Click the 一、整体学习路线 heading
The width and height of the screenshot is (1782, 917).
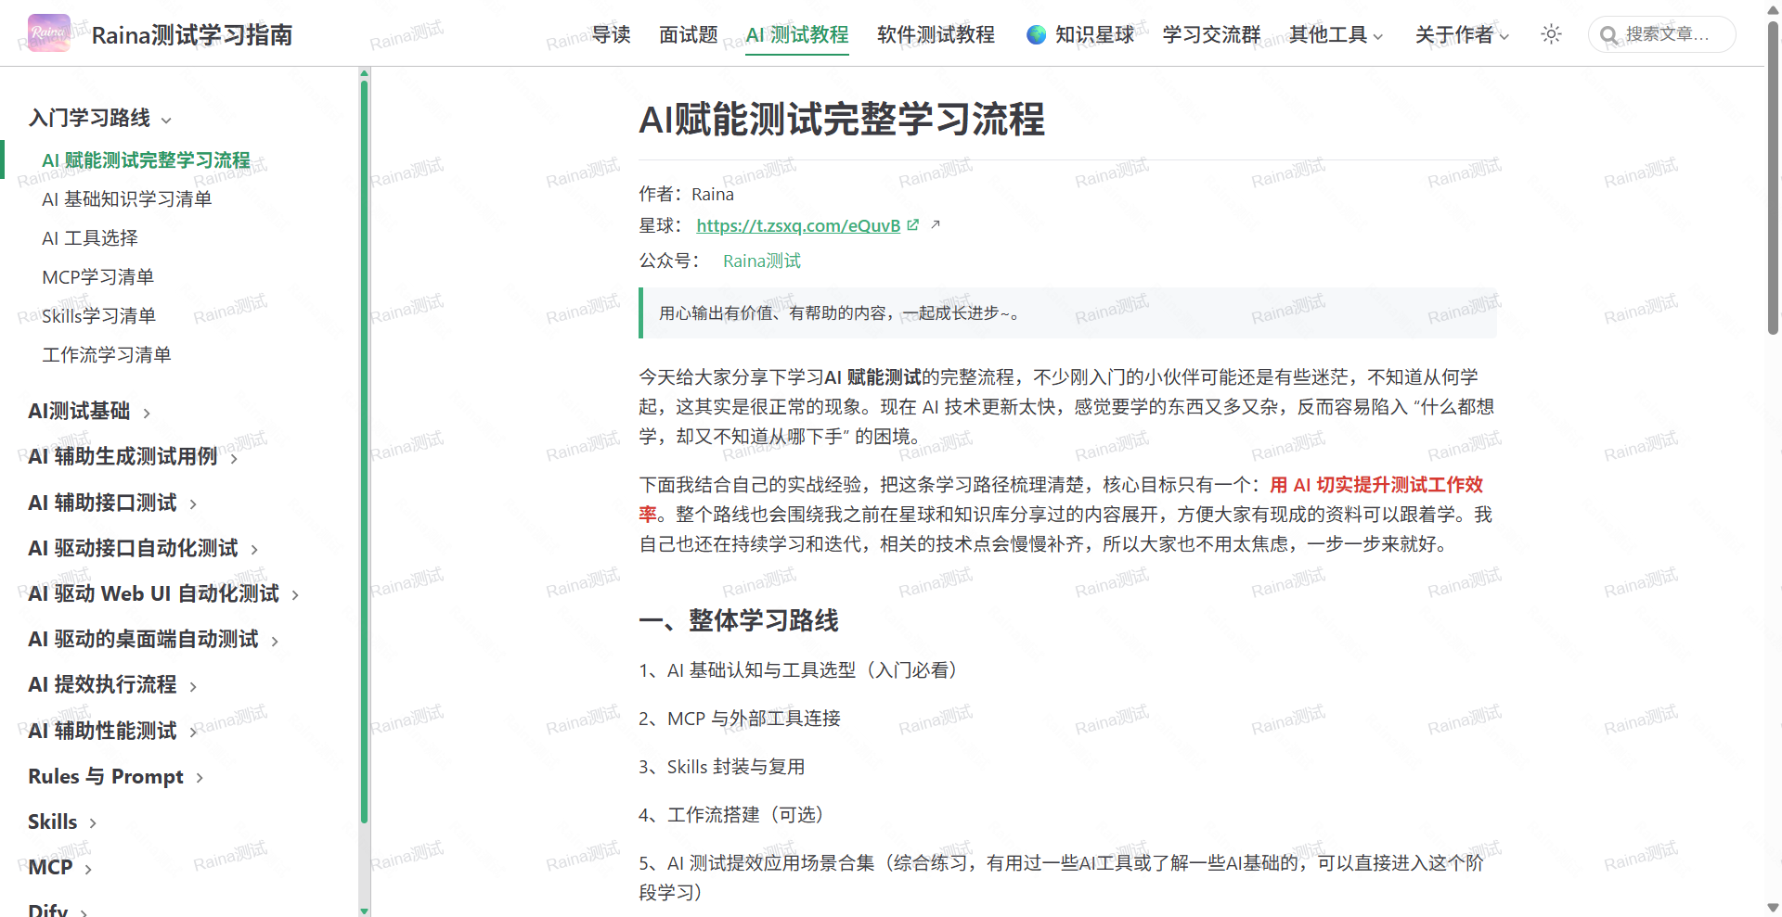tap(739, 620)
